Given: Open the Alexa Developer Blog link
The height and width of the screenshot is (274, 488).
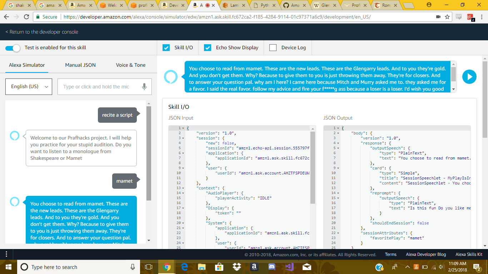Looking at the screenshot, I should point(426,254).
